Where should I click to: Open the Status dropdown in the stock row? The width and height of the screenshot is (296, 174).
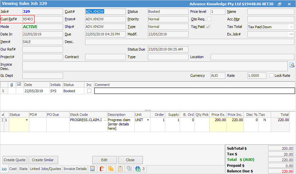(x=27, y=120)
